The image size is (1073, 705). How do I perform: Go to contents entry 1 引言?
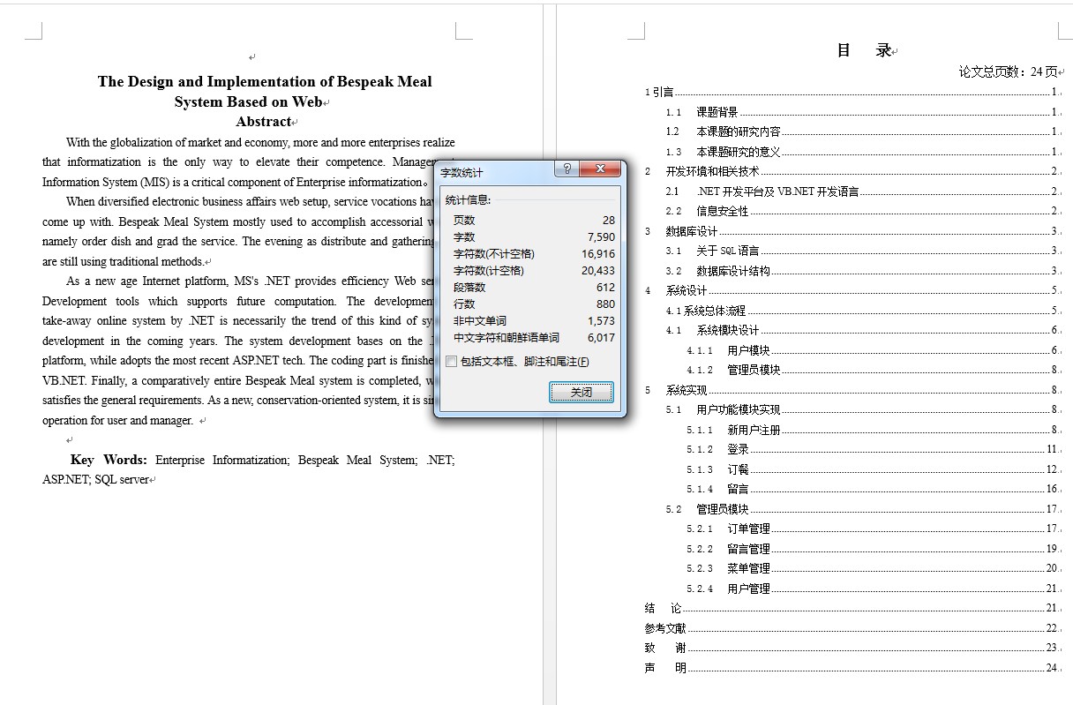coord(851,92)
